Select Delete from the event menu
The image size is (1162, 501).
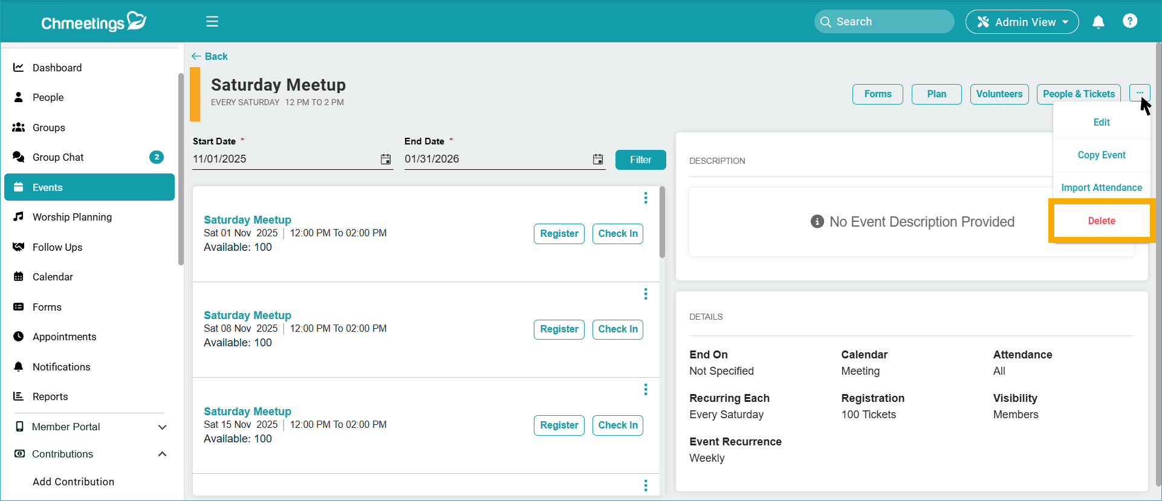(1101, 221)
